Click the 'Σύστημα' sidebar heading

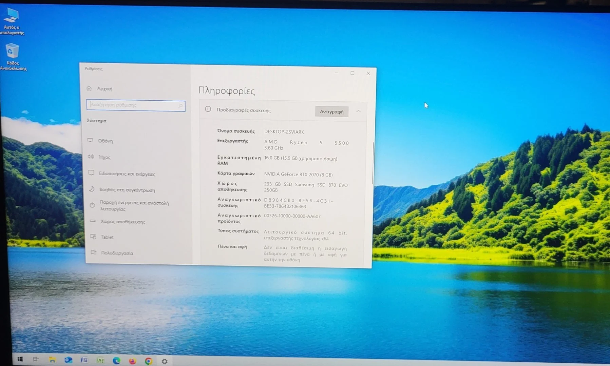click(96, 121)
